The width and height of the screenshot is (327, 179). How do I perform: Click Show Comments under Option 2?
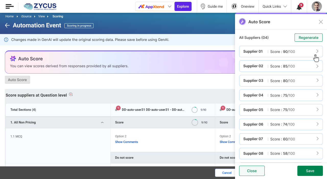pyautogui.click(x=126, y=142)
